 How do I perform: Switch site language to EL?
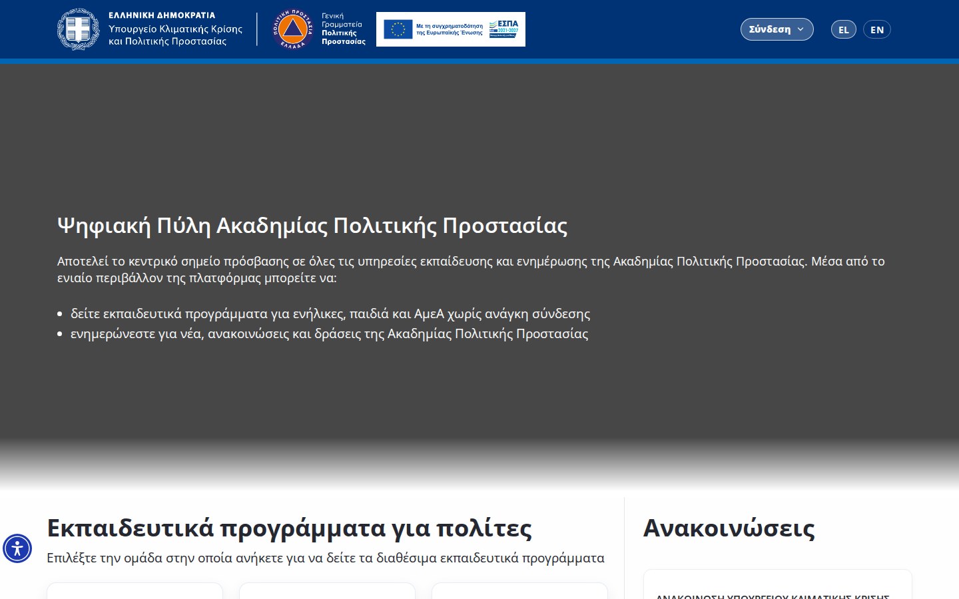(x=843, y=29)
